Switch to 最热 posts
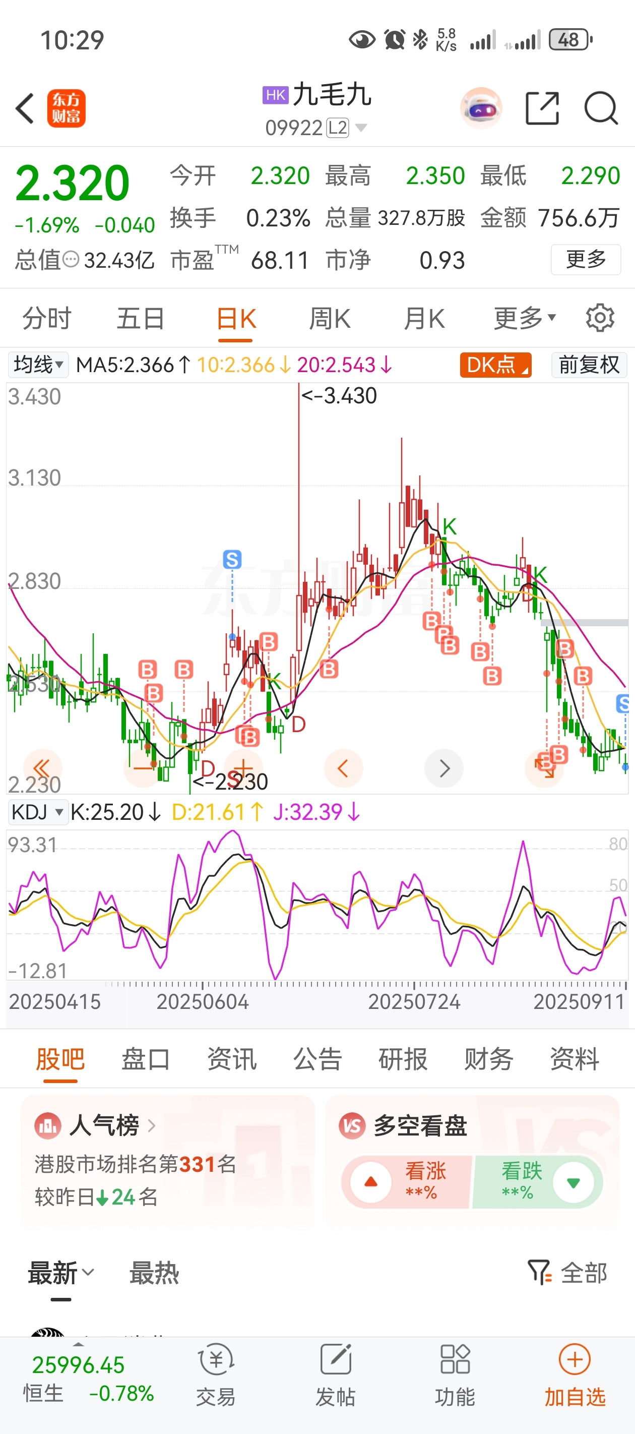This screenshot has width=635, height=1434. click(154, 1273)
